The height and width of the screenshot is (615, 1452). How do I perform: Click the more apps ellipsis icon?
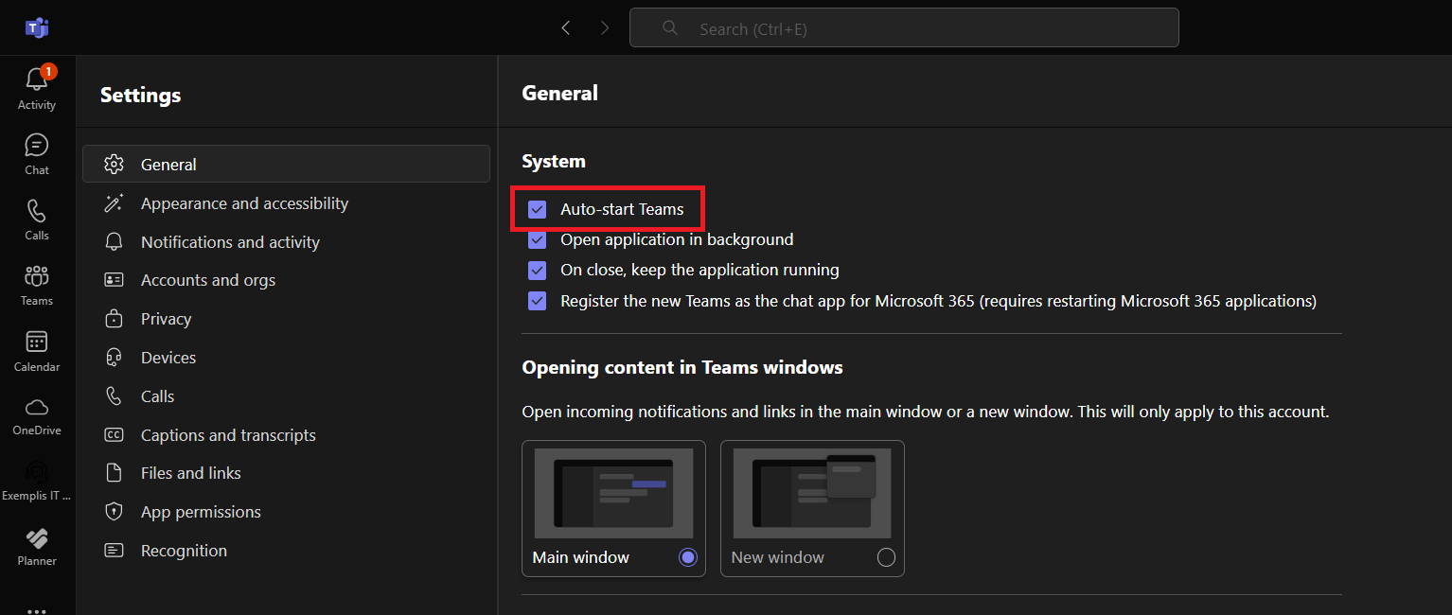[37, 610]
